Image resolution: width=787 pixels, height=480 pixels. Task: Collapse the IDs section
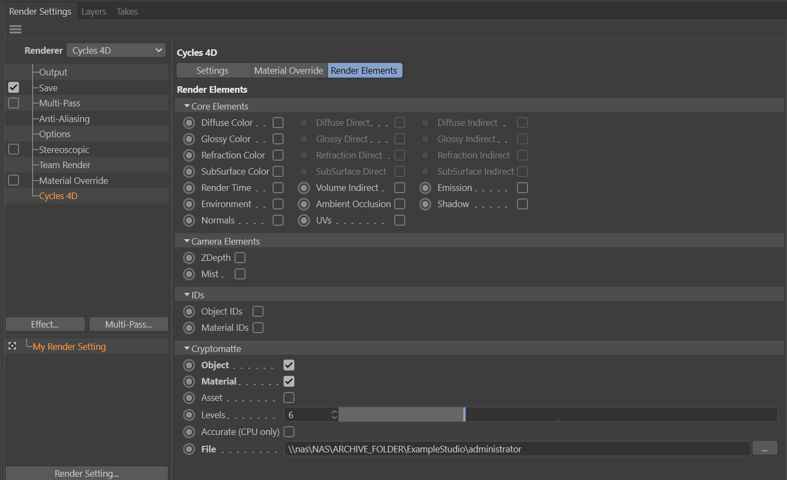[187, 295]
